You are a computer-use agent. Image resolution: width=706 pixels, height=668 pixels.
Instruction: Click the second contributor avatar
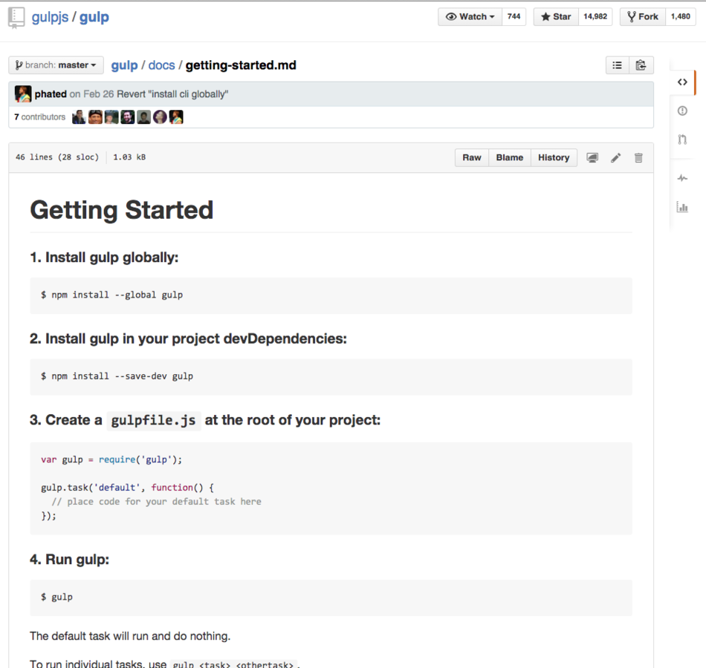point(95,117)
